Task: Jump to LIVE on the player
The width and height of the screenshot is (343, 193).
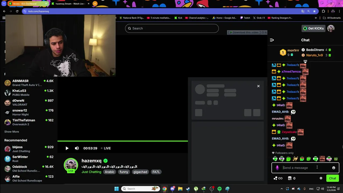Action: [106, 148]
